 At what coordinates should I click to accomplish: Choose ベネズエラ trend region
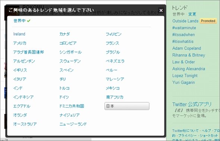[x=115, y=61]
